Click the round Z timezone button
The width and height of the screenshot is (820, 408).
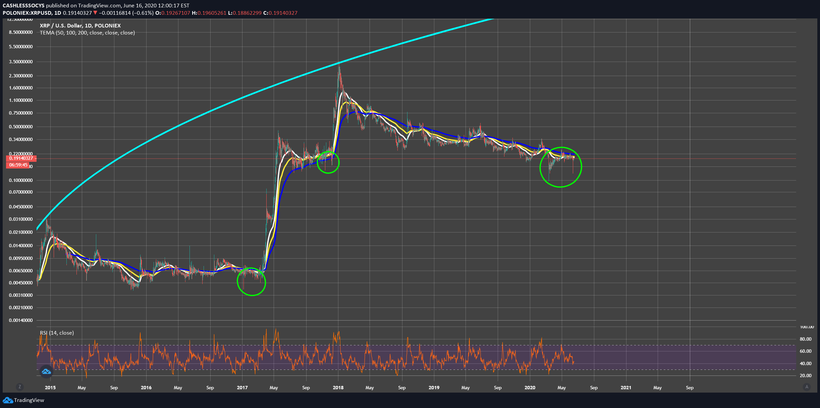(20, 387)
